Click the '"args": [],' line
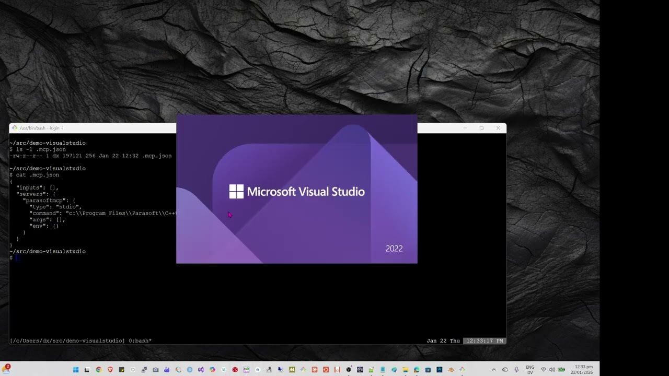The image size is (669, 376). [x=47, y=219]
